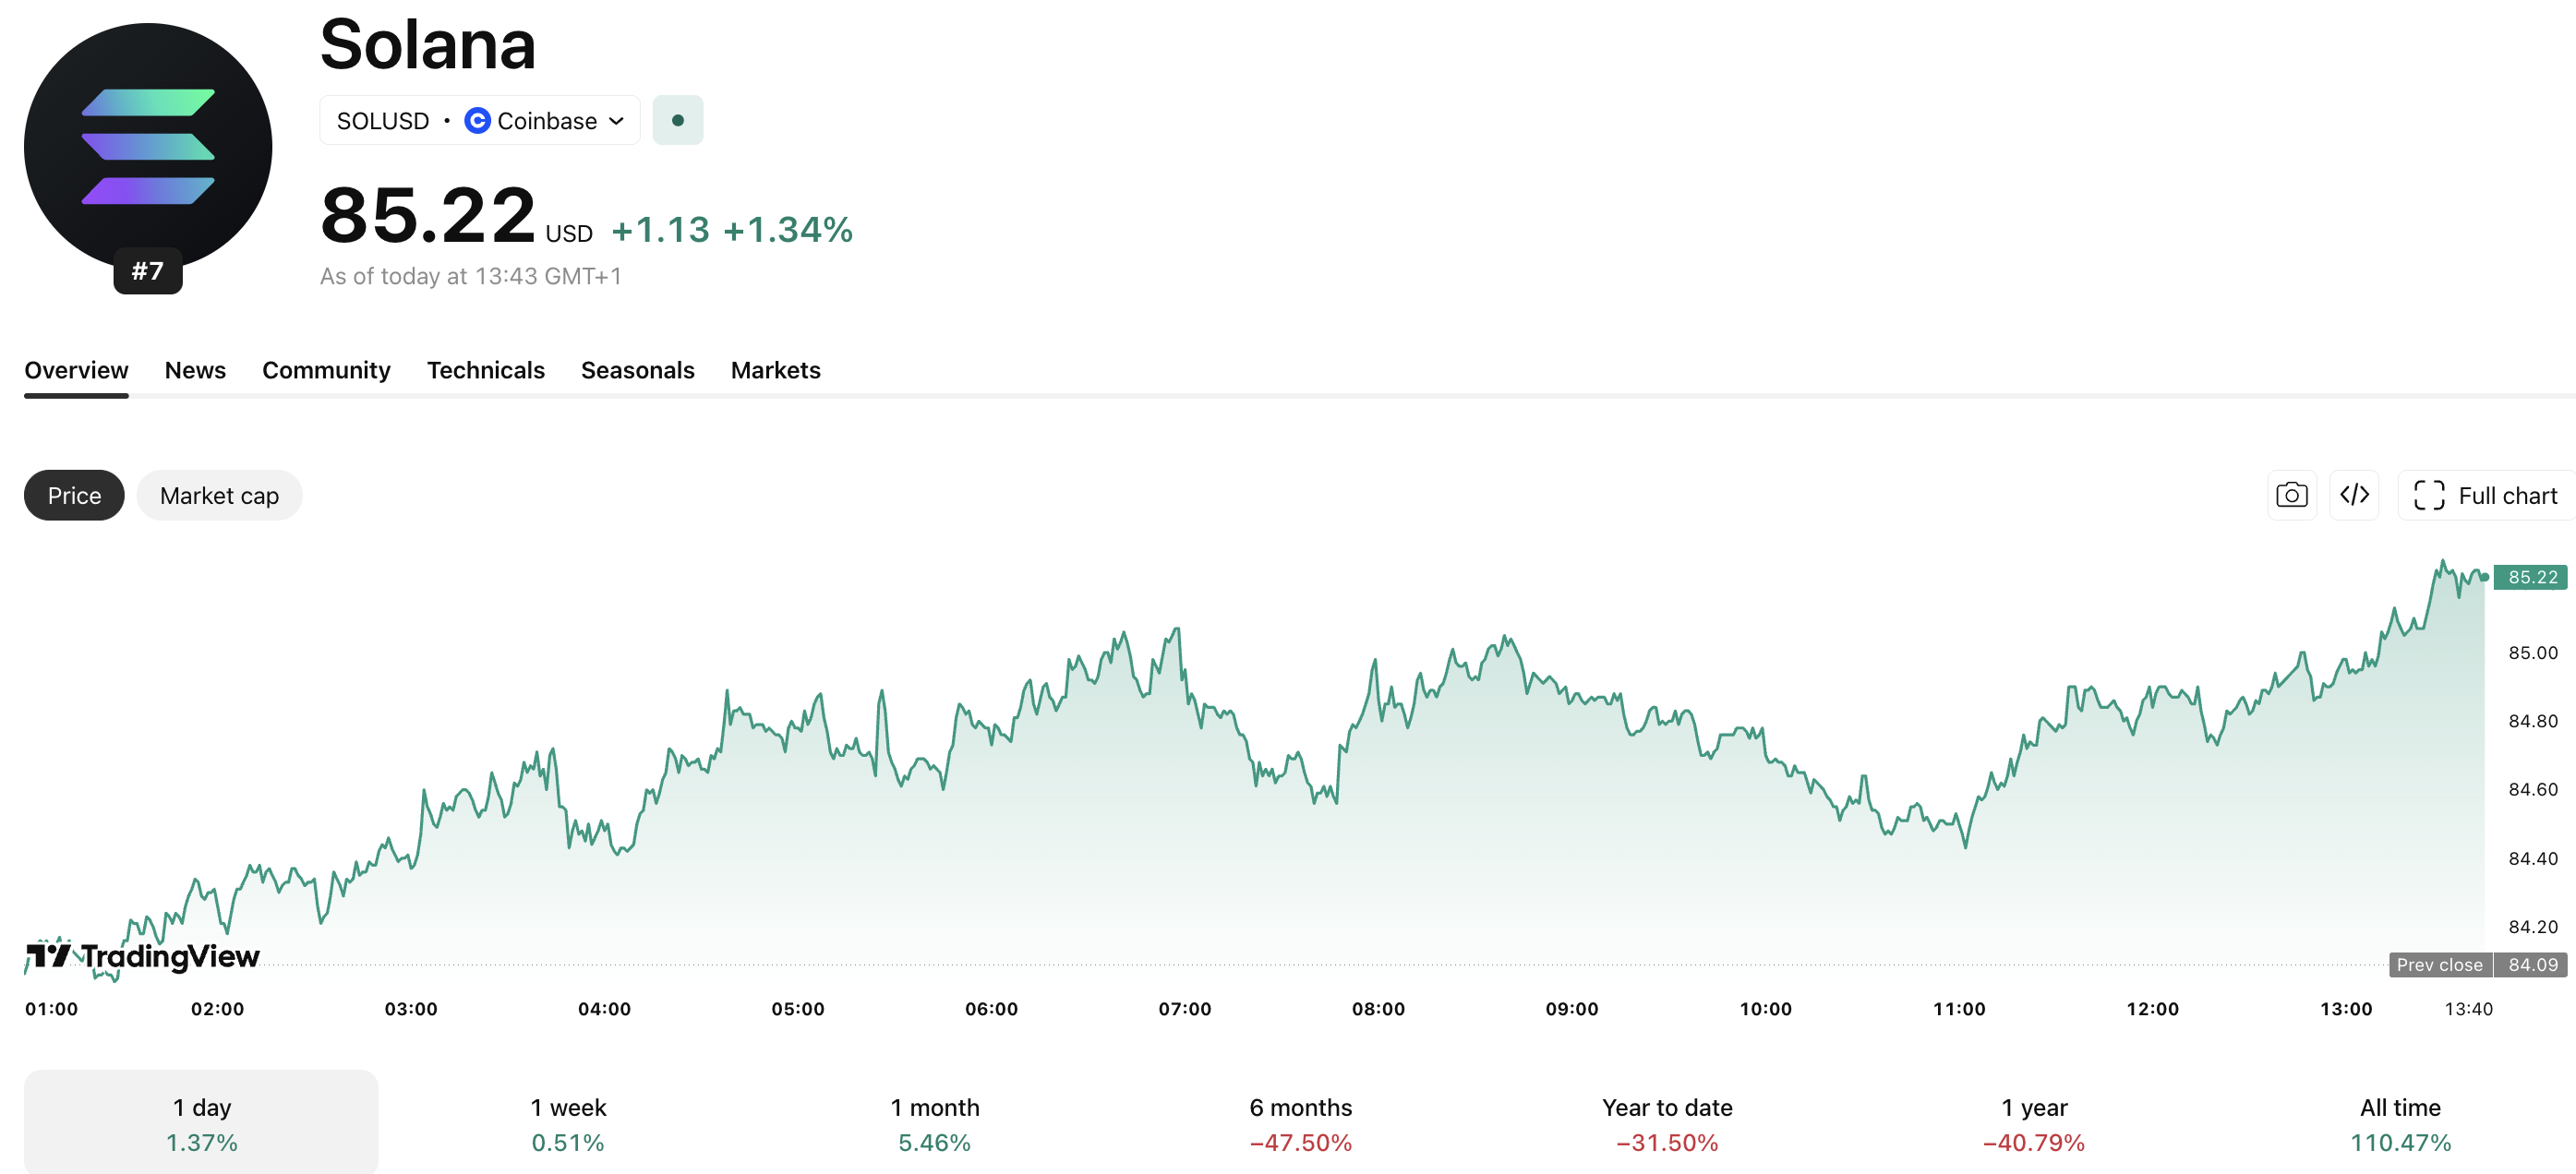2576x1174 pixels.
Task: Select the Price chart toggle
Action: [x=74, y=495]
